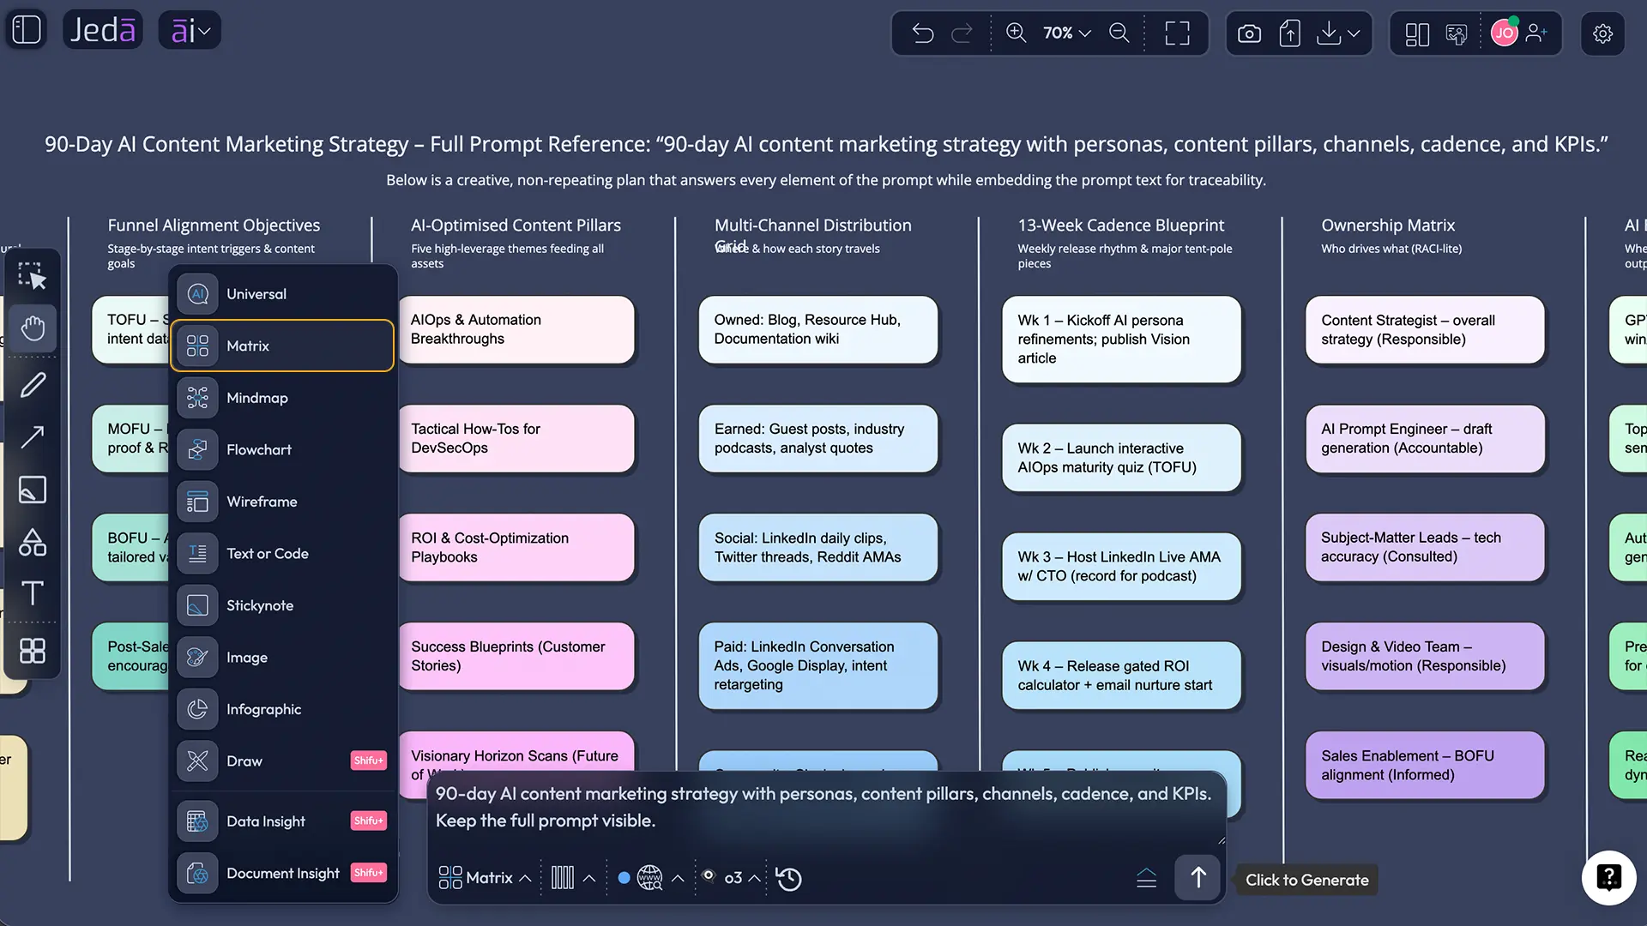Screen dimensions: 1647x926
Task: Zoom in with magnifier plus icon
Action: (x=1016, y=33)
